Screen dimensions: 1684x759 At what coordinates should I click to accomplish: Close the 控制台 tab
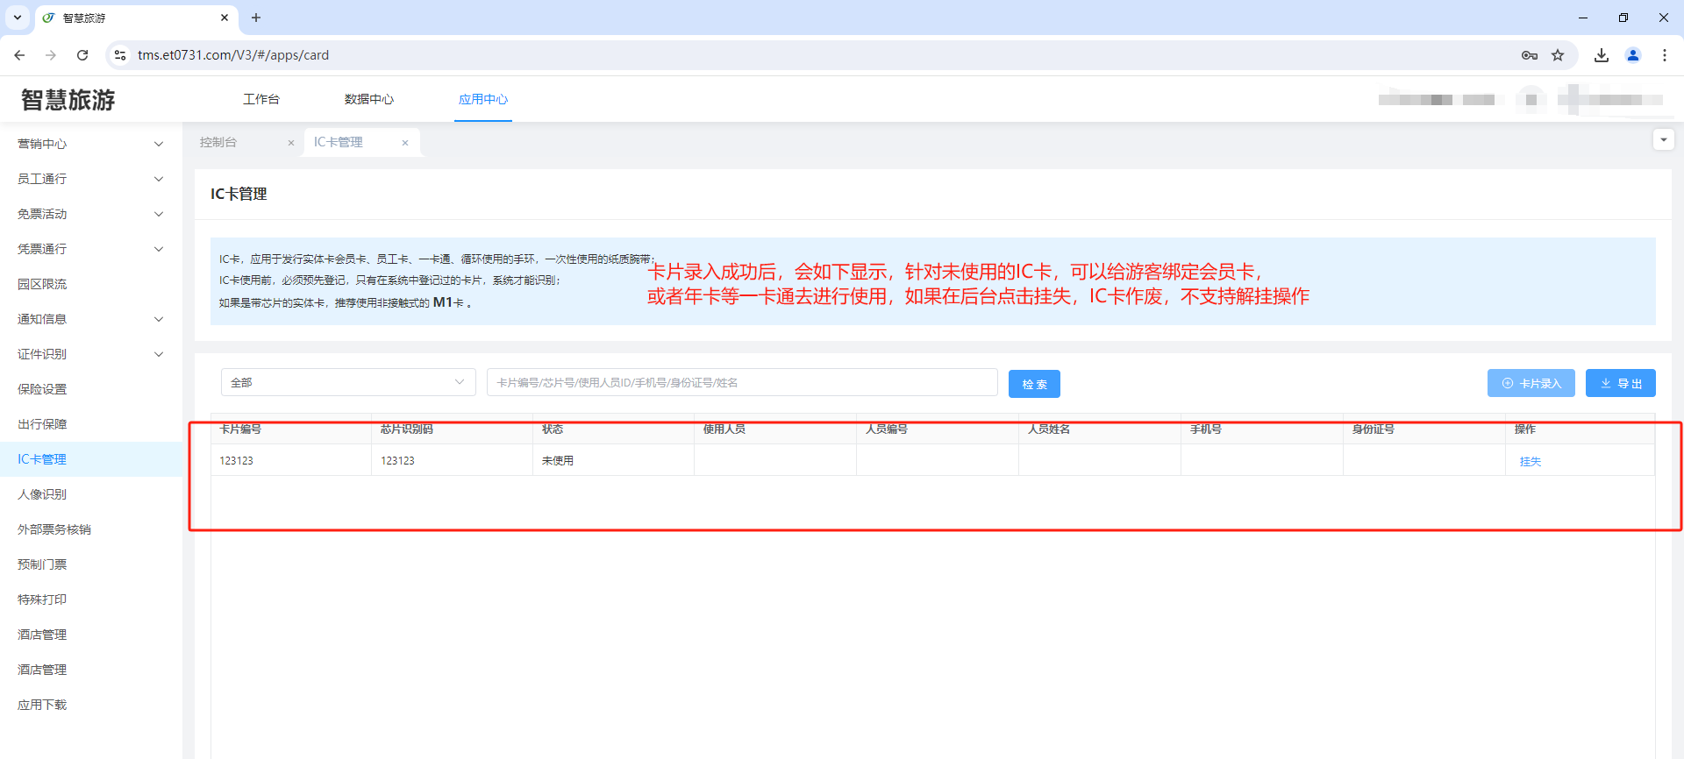(291, 143)
